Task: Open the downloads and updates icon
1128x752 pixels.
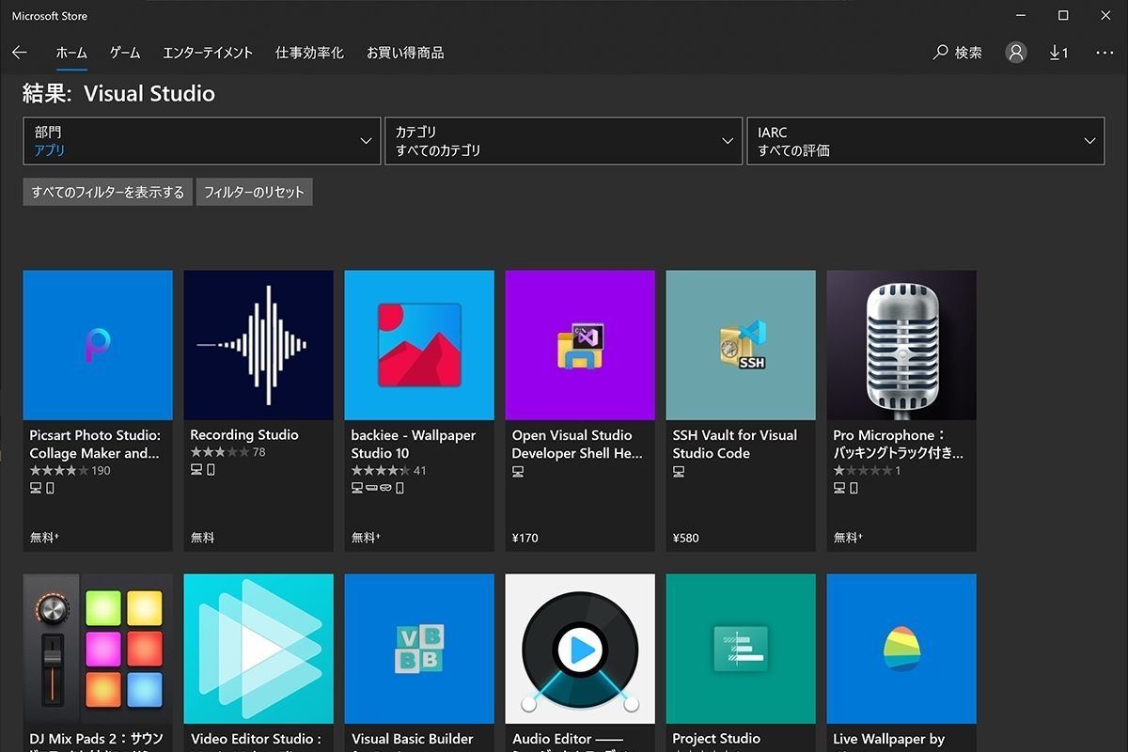Action: tap(1058, 53)
